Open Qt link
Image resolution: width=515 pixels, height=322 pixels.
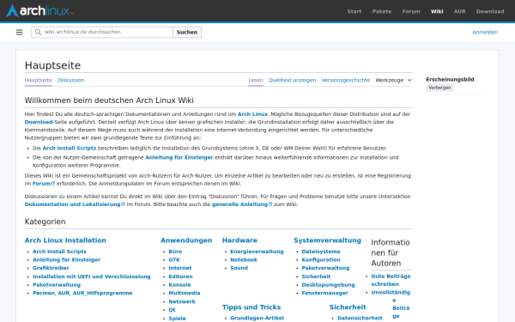click(172, 309)
